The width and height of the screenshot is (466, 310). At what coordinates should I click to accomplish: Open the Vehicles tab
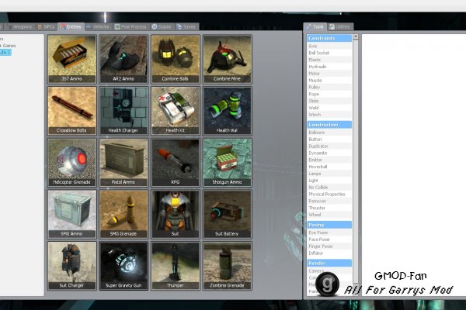click(x=98, y=26)
